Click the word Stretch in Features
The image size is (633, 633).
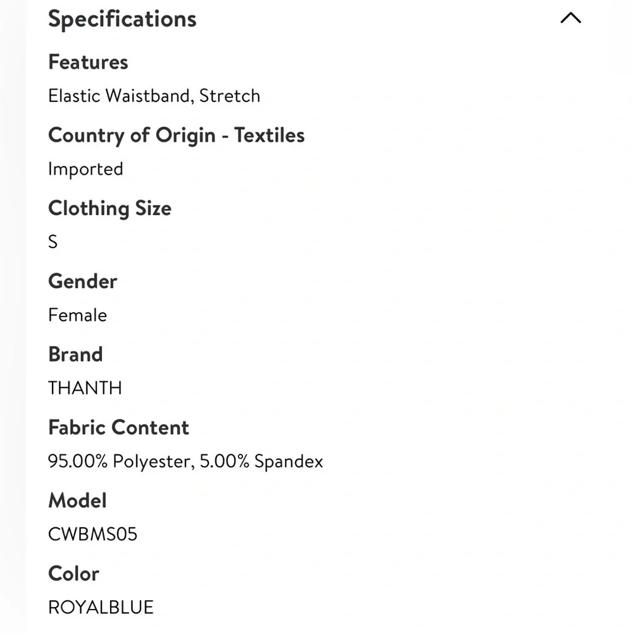pyautogui.click(x=230, y=96)
